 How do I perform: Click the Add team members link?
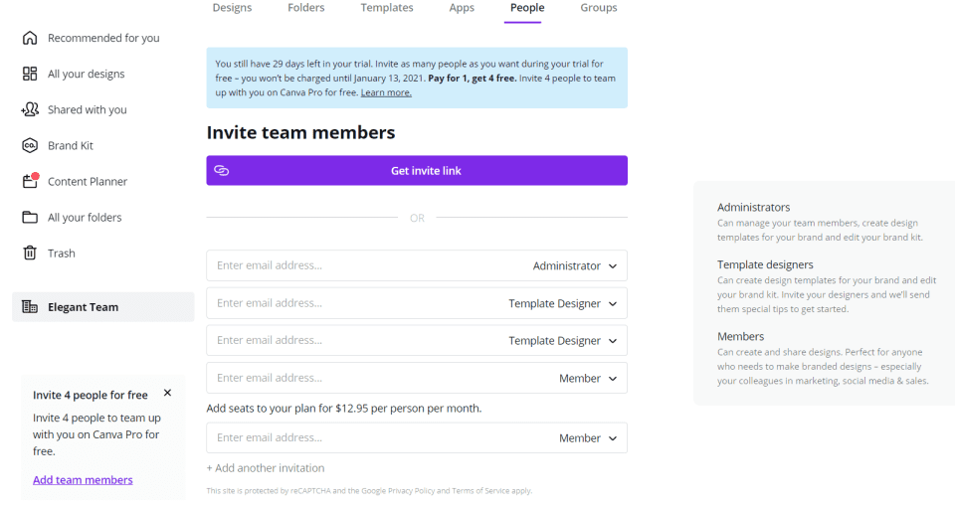(83, 480)
